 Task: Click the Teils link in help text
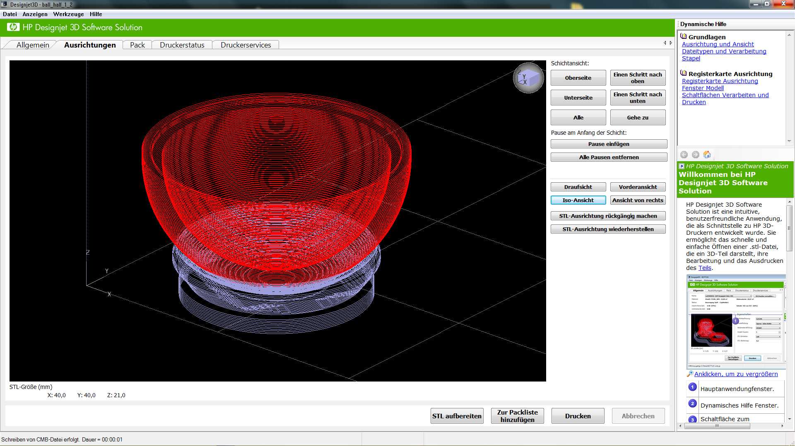704,268
